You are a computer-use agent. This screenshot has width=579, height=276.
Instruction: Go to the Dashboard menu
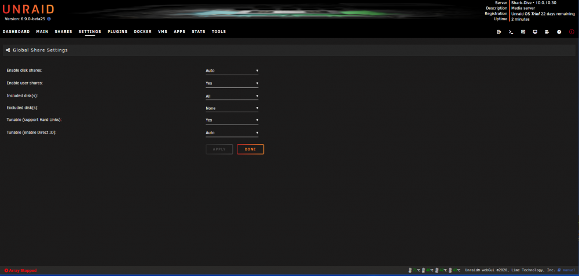16,32
